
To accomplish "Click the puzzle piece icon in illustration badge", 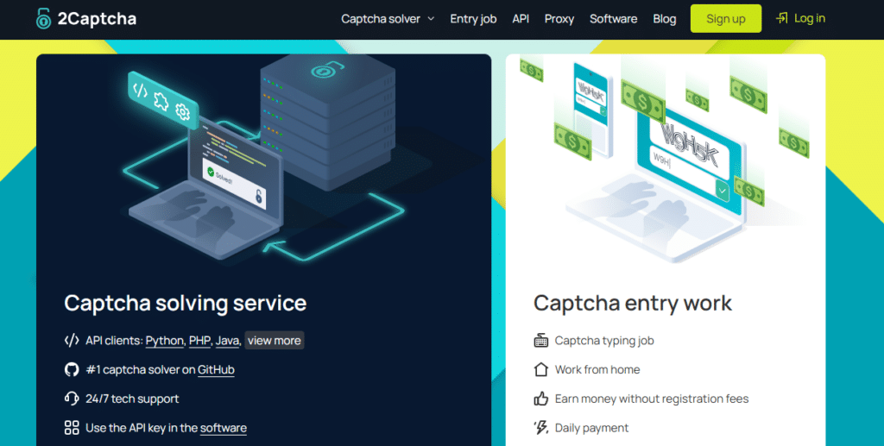I will [x=161, y=102].
